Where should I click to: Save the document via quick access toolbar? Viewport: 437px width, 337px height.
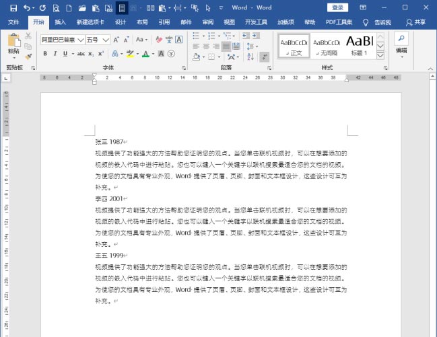coord(13,8)
